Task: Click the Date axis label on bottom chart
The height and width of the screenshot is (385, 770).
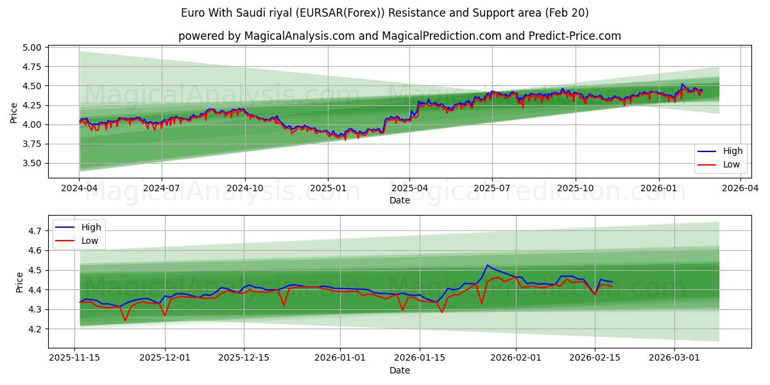Action: click(401, 370)
